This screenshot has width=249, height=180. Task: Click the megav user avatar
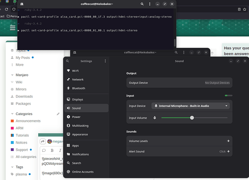click(49, 141)
